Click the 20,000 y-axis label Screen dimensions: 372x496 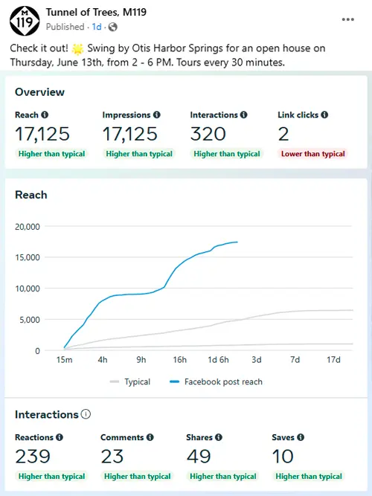(x=28, y=227)
